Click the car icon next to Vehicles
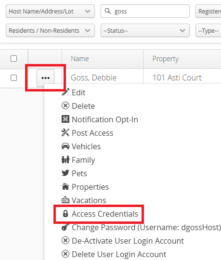Image resolution: width=221 pixels, height=260 pixels. tap(65, 146)
